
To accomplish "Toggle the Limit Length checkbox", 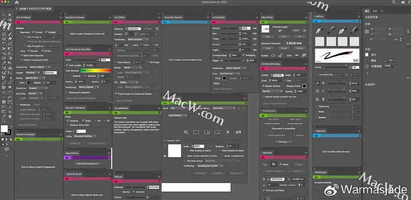I will (67, 65).
